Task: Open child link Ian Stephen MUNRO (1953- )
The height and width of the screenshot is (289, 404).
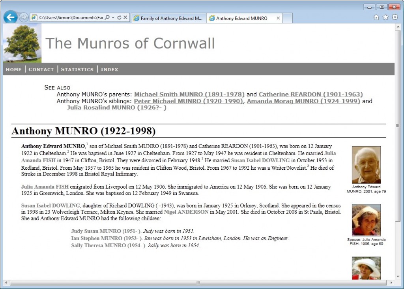Action: coord(107,238)
